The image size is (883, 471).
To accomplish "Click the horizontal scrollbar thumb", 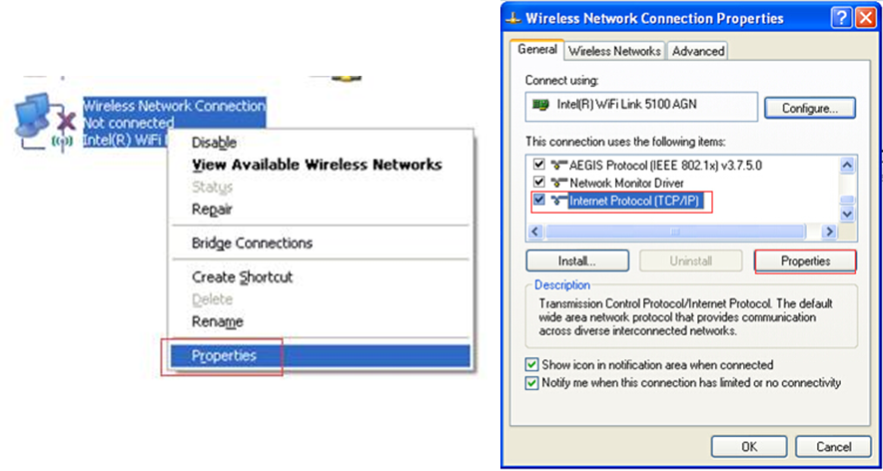I will click(675, 232).
